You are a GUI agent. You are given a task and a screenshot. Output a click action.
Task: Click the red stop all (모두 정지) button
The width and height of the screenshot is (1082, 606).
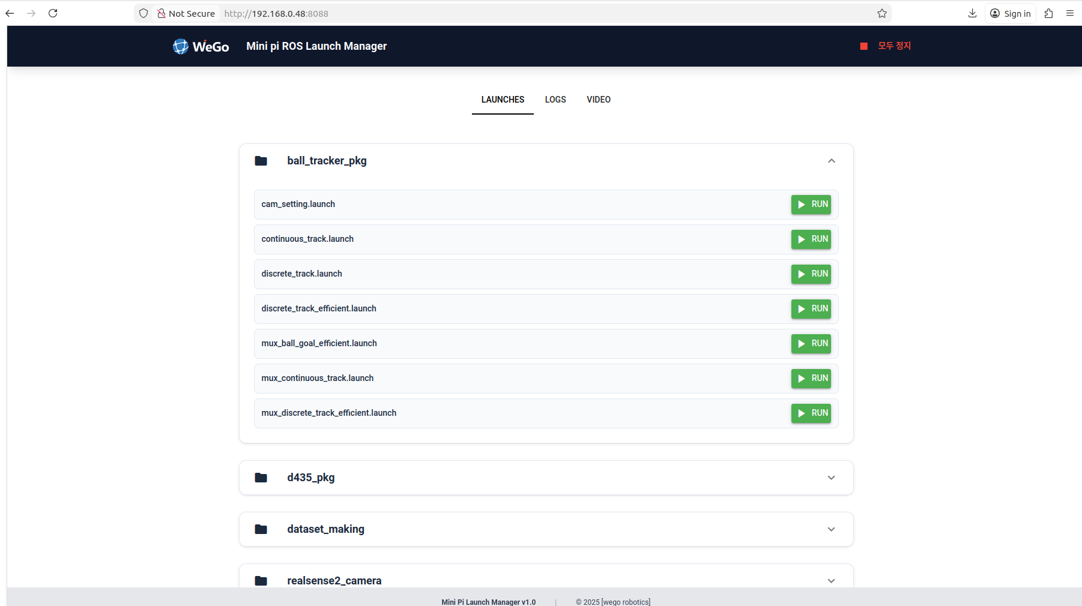point(886,46)
